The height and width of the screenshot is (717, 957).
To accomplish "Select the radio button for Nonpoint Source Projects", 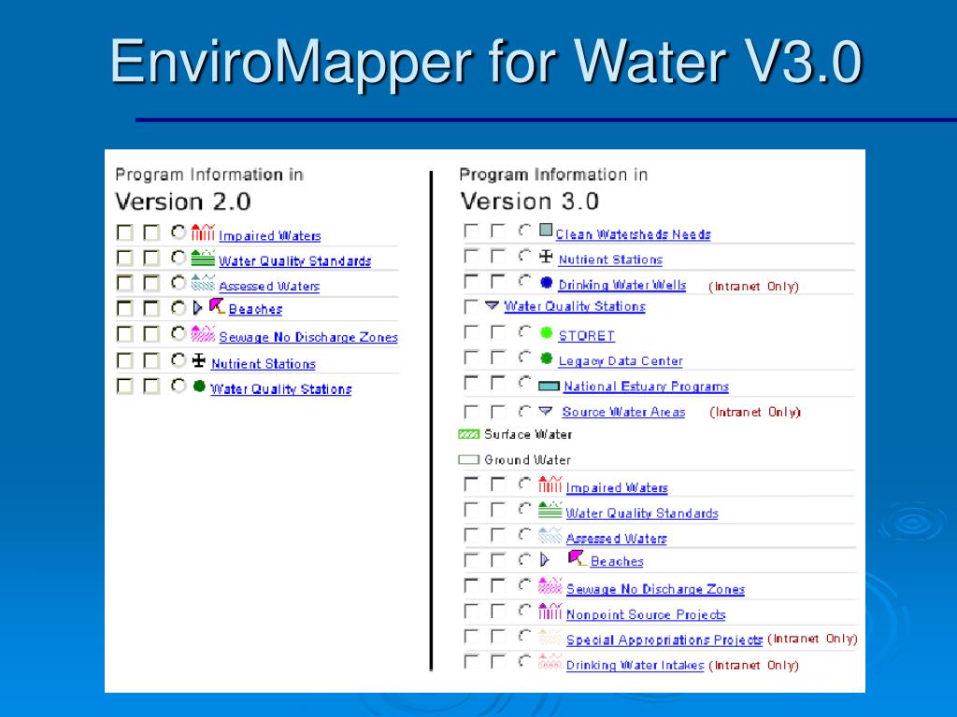I will pos(524,611).
